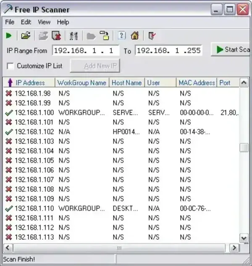Viewport: 252px width, 266px height.
Task: Click the green play start-scan toolbar icon
Action: (8, 36)
